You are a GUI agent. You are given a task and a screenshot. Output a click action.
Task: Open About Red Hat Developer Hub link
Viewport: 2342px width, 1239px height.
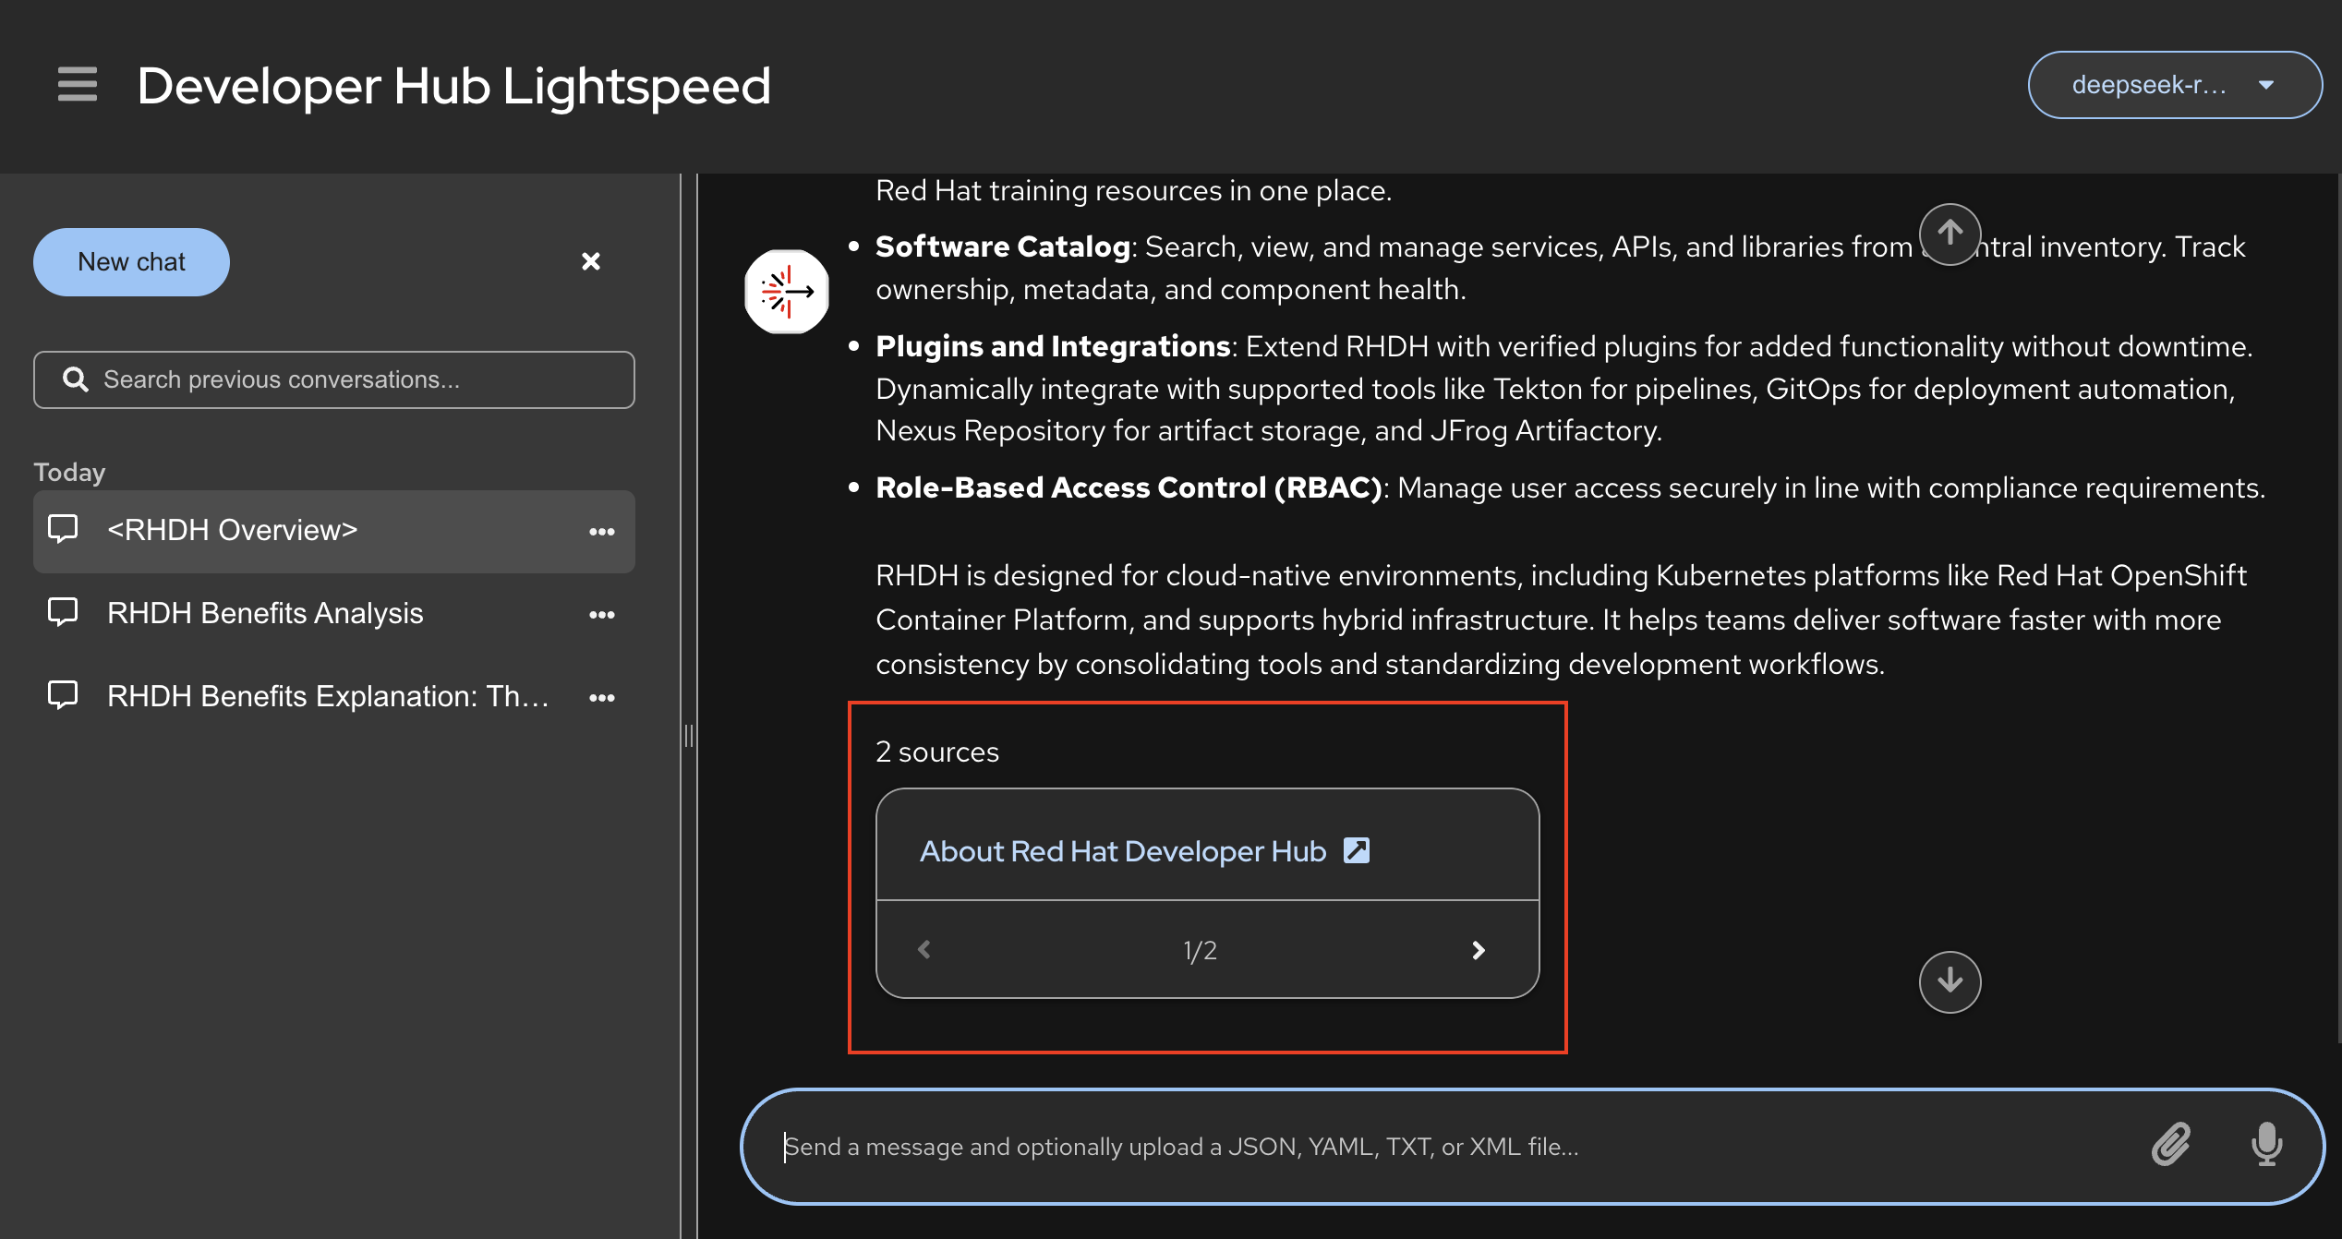1123,850
